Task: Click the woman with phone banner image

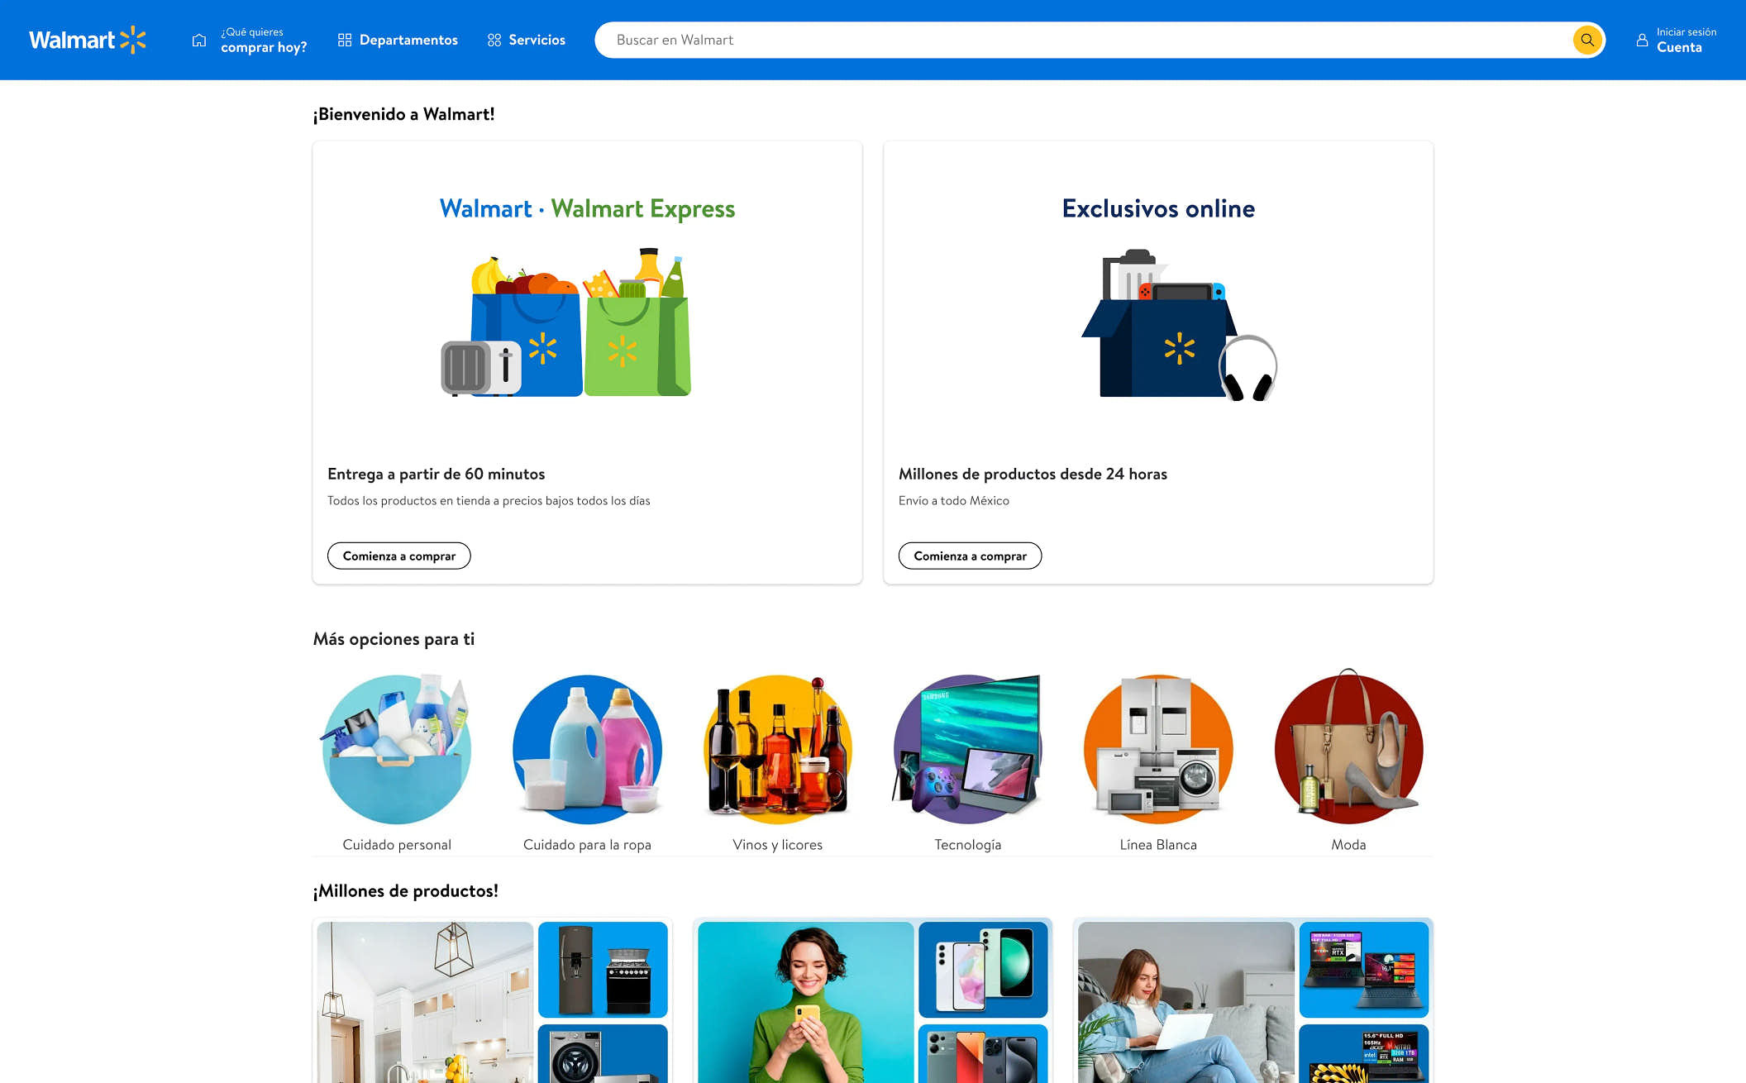Action: (805, 1002)
